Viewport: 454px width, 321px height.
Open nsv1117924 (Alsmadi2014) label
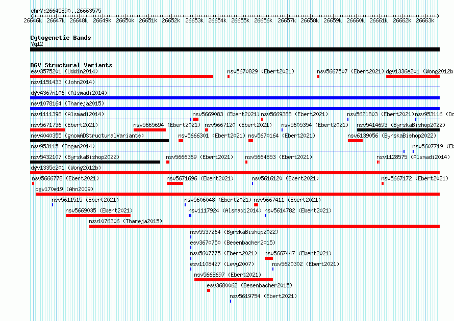coord(225,210)
